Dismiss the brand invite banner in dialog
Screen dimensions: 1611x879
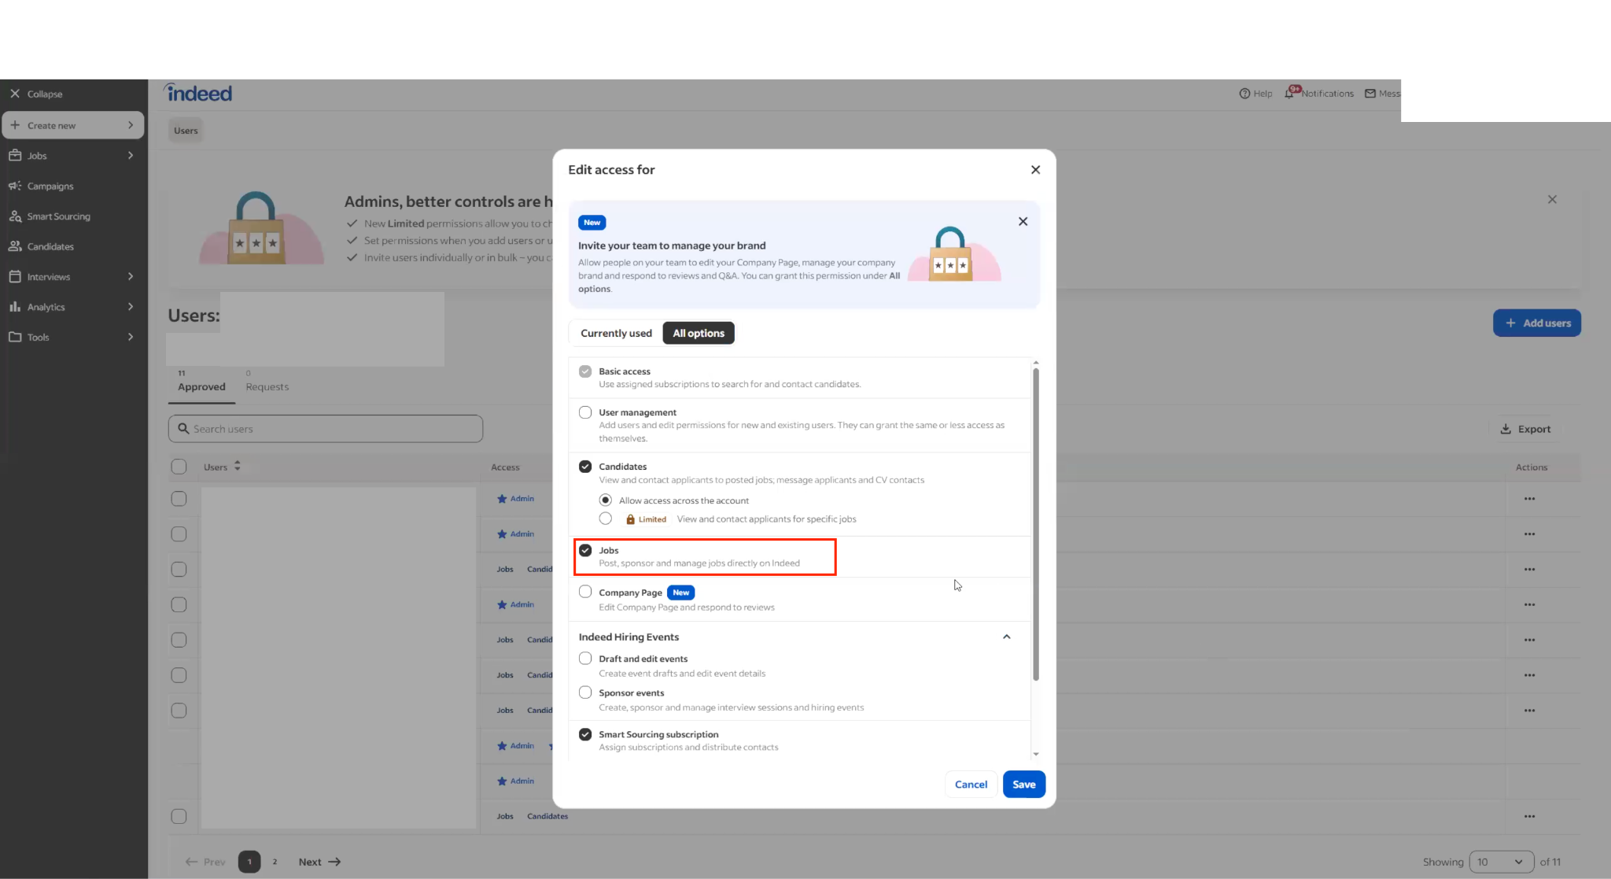tap(1023, 222)
